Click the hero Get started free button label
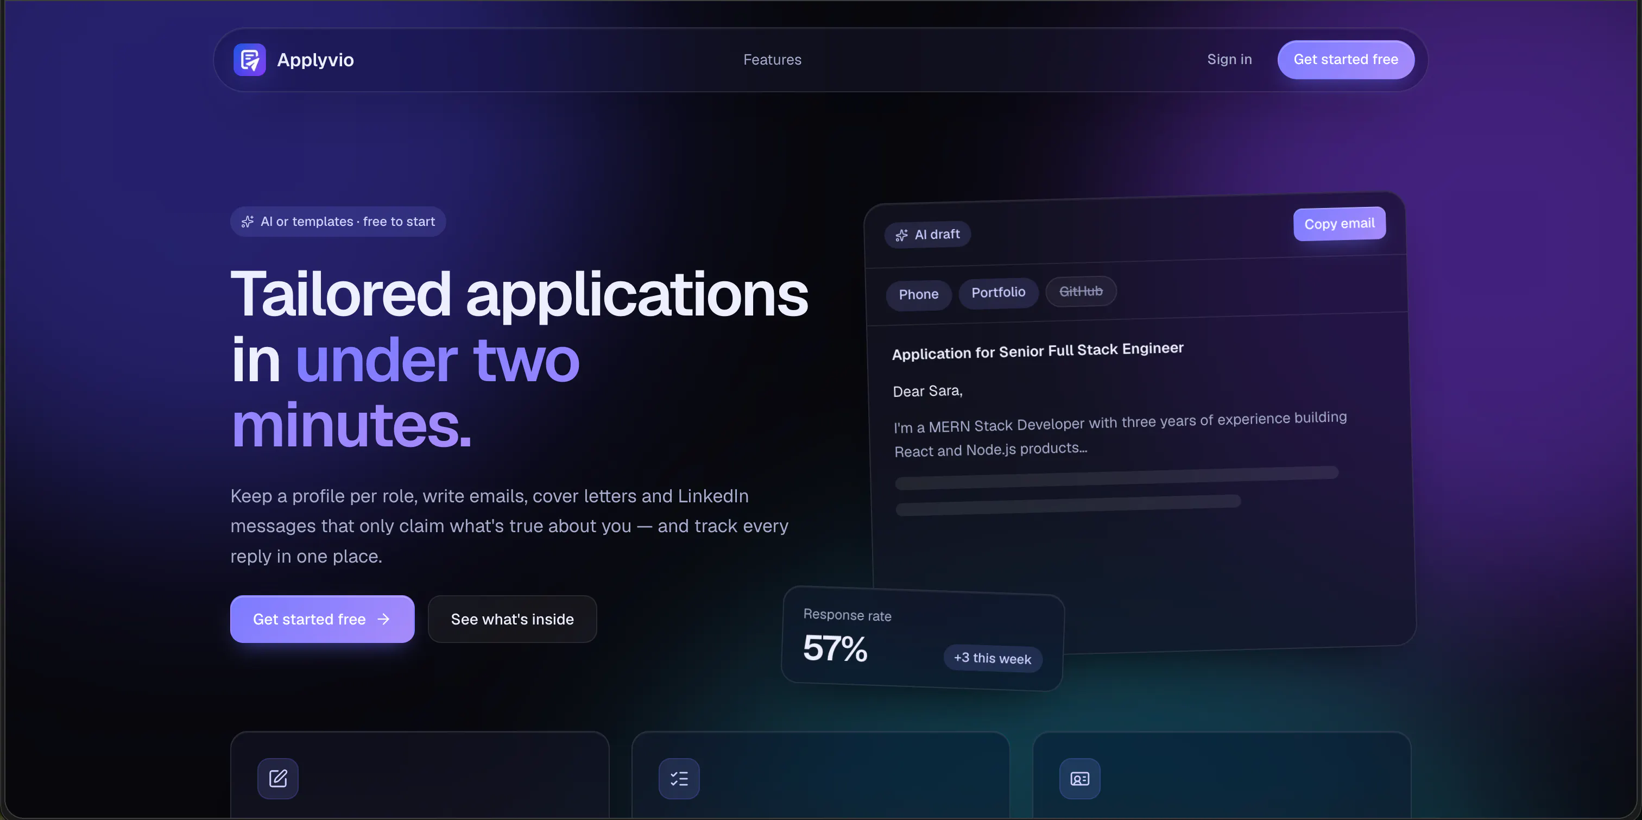 (x=309, y=619)
